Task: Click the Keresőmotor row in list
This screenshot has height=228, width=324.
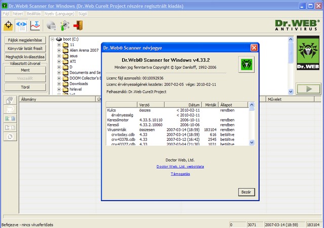Action: click(177, 120)
